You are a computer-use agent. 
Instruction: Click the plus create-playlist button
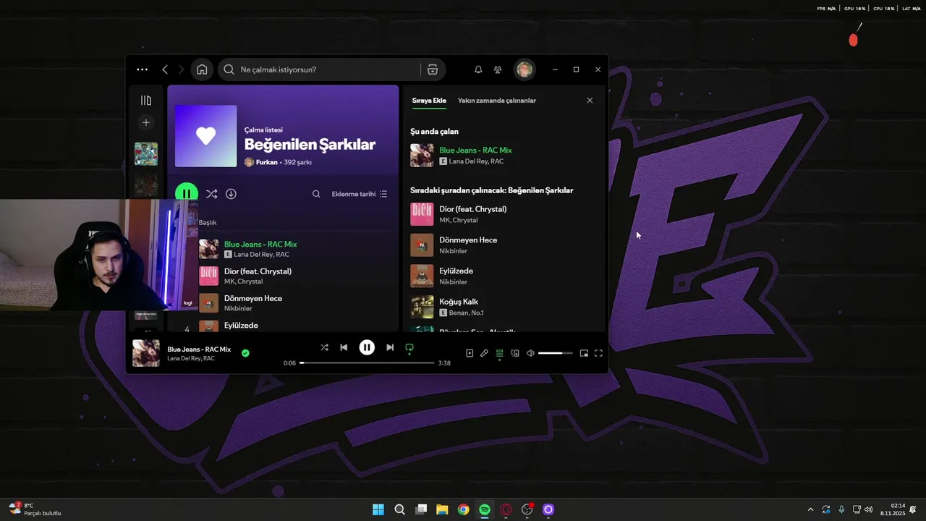(145, 123)
